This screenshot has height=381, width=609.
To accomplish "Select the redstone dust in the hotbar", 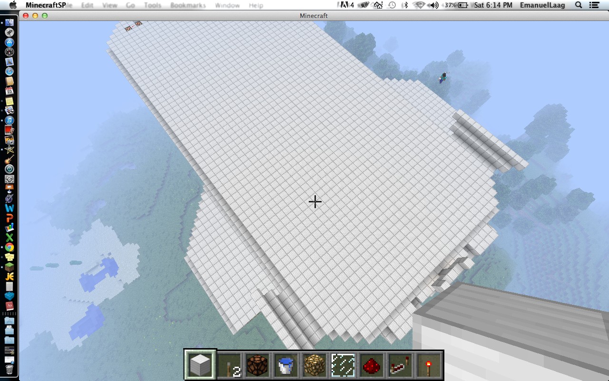I will click(x=371, y=364).
